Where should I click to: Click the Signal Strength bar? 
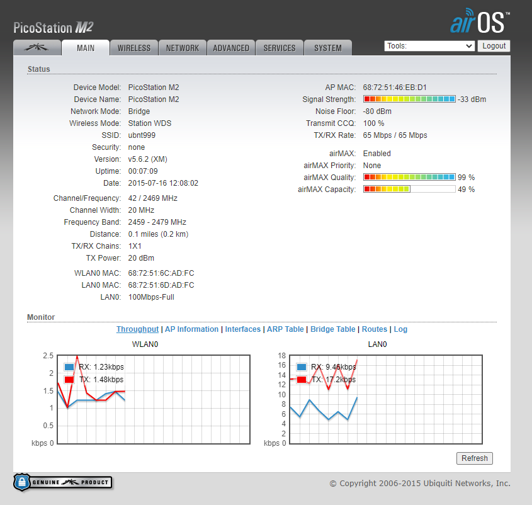[x=409, y=99]
